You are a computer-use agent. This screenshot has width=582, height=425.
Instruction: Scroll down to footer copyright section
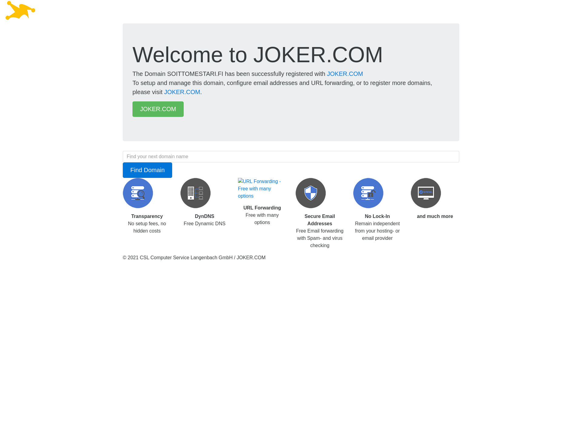[194, 257]
